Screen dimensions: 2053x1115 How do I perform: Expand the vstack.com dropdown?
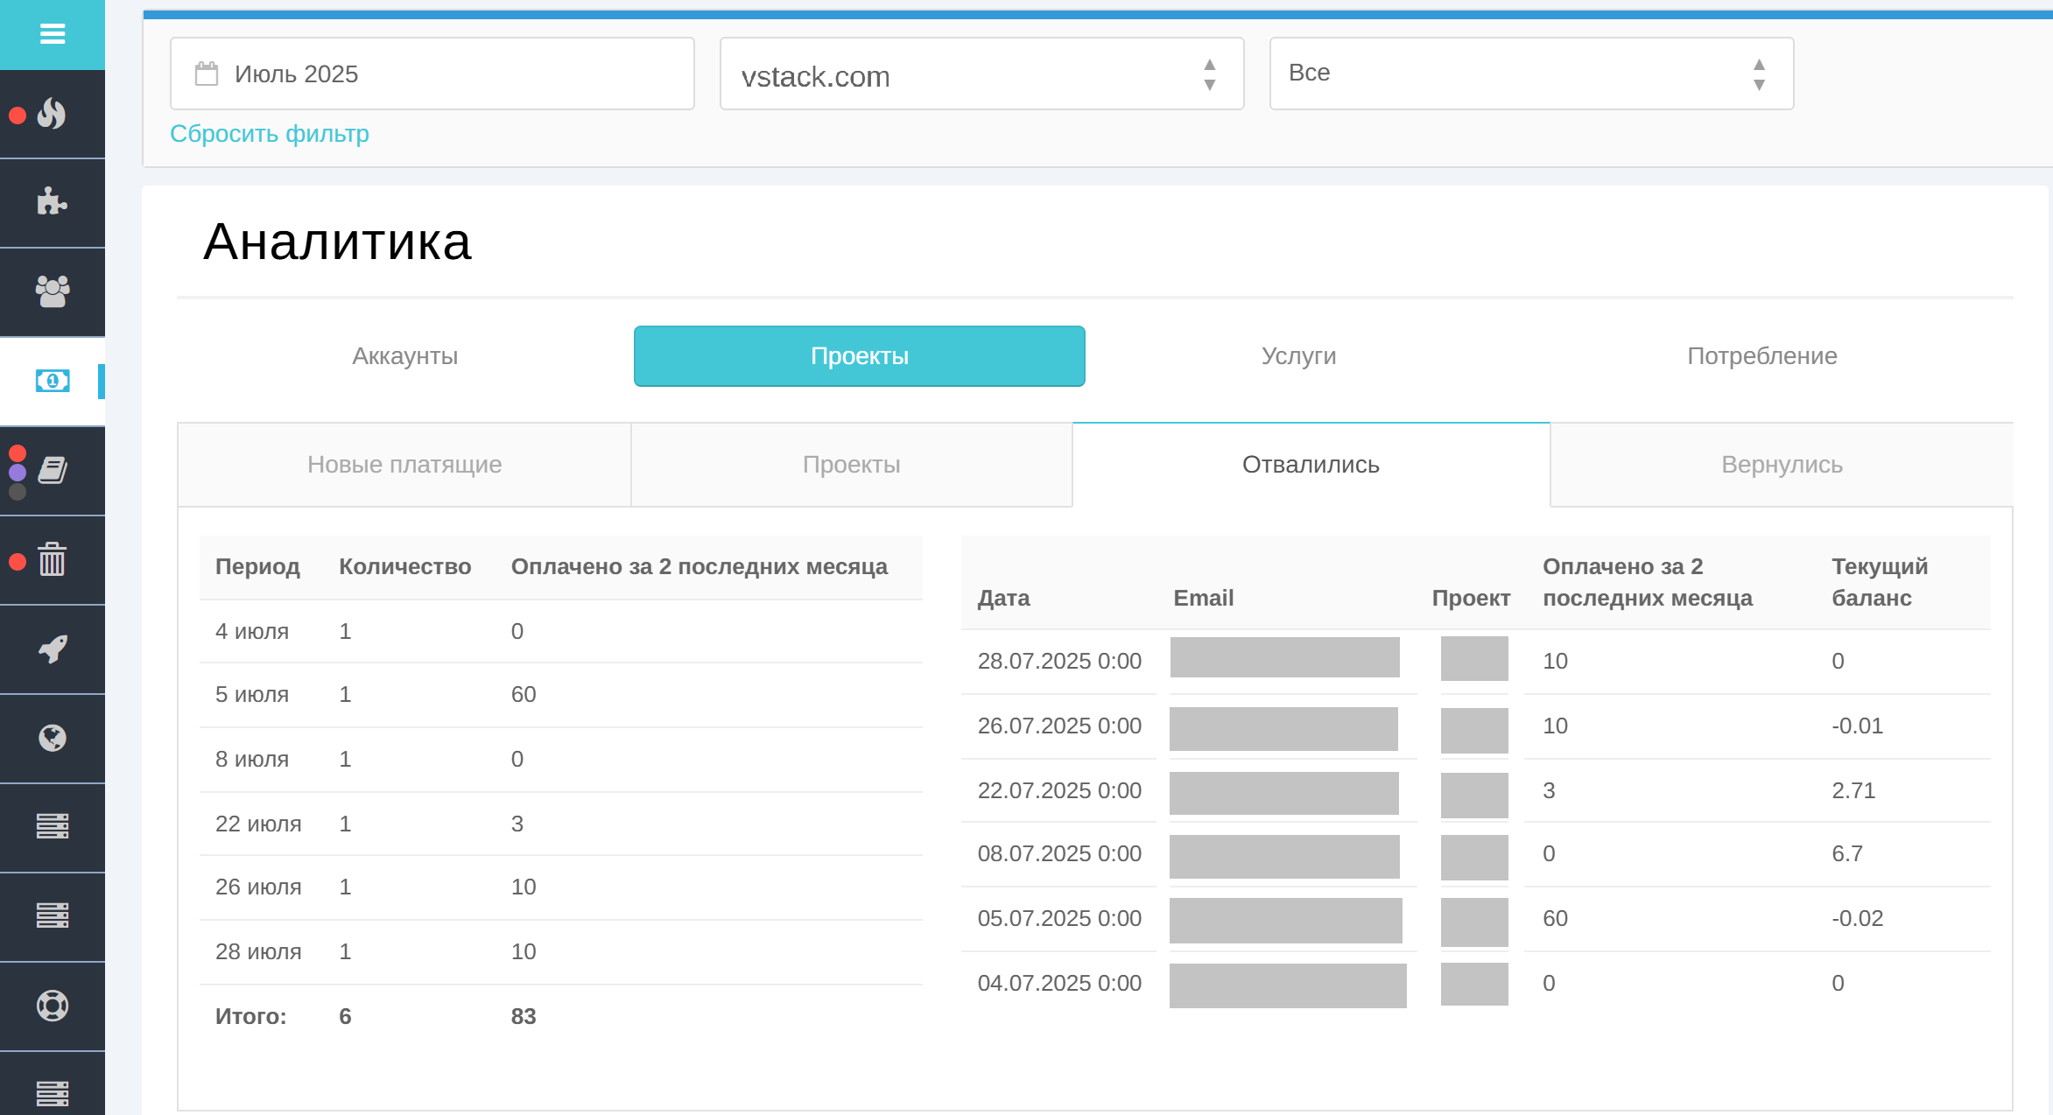(x=981, y=74)
